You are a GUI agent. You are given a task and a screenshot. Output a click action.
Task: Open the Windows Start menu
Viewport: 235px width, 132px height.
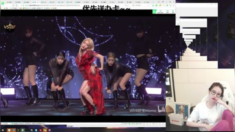3,130
